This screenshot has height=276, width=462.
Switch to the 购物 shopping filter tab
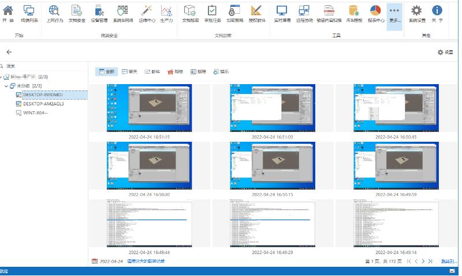[x=174, y=71]
